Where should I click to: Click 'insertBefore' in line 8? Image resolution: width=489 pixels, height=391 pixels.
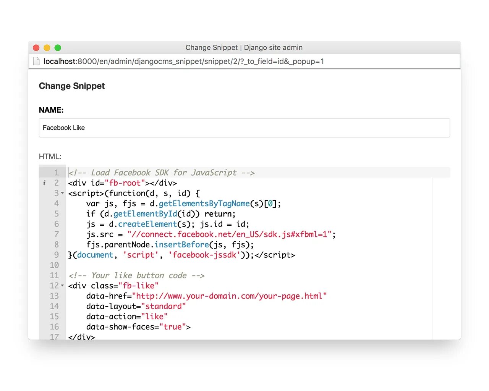pos(182,245)
